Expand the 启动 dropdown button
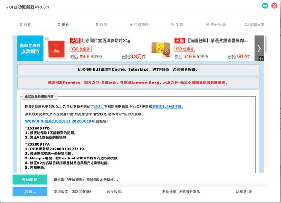281x203 pixels. [x=30, y=191]
